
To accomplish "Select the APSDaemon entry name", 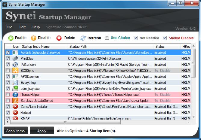I will pyautogui.click(x=30, y=77).
